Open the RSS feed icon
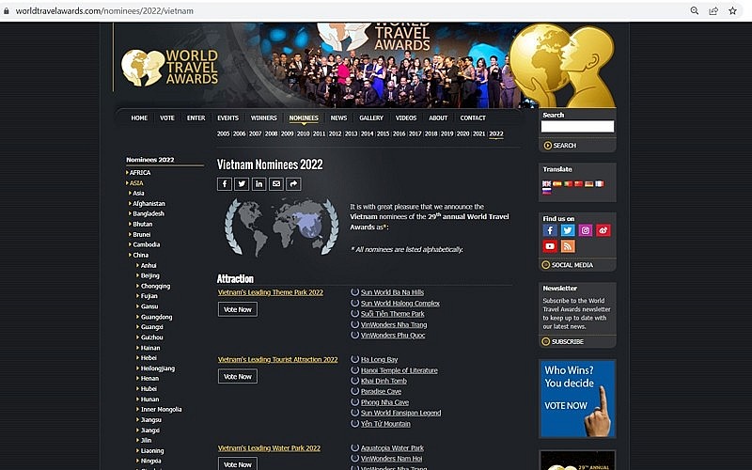Screen dimensions: 752x470 coord(568,246)
